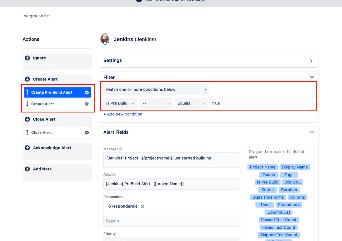Select the Teams alert field chip
Image resolution: width=342 pixels, height=241 pixels.
point(269,175)
